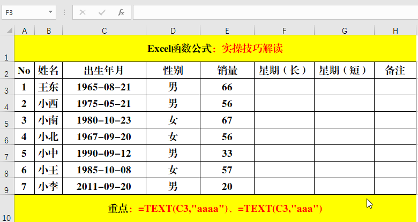Select row 9 header
This screenshot has width=418, height=222.
pos(7,186)
